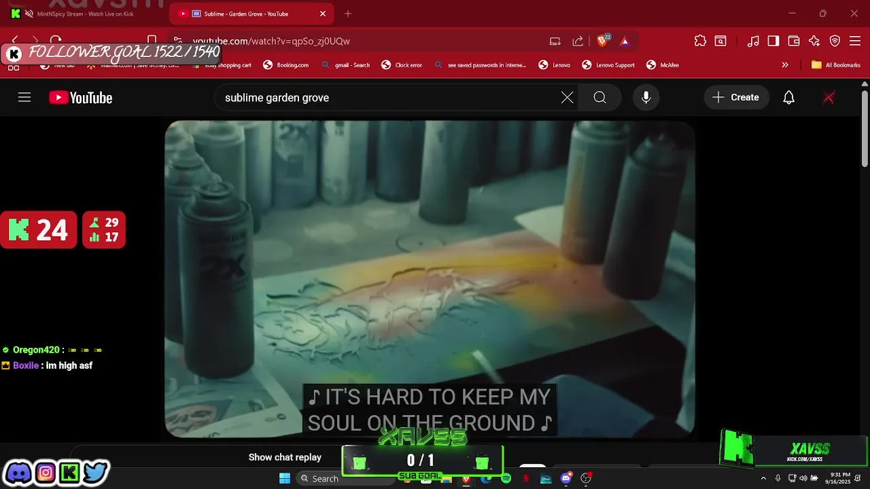870x489 pixels.
Task: Open browser extensions puzzle icon
Action: click(x=700, y=41)
